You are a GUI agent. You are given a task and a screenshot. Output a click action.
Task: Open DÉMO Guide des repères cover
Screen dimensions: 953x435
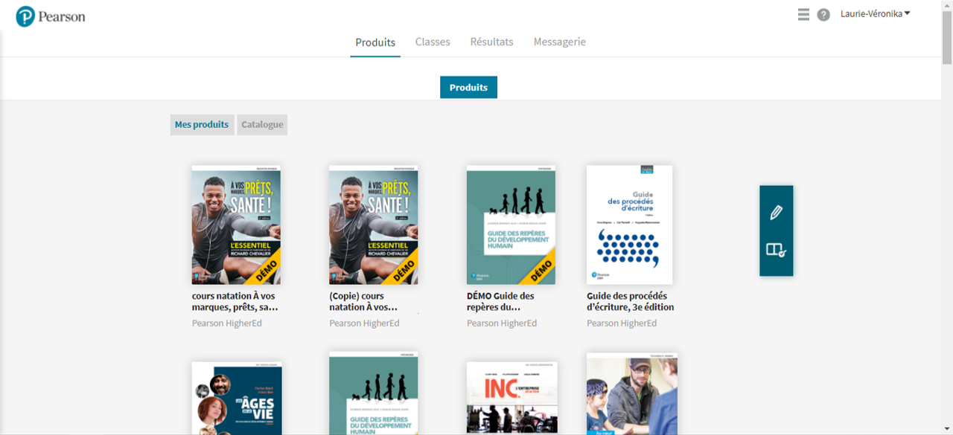511,225
